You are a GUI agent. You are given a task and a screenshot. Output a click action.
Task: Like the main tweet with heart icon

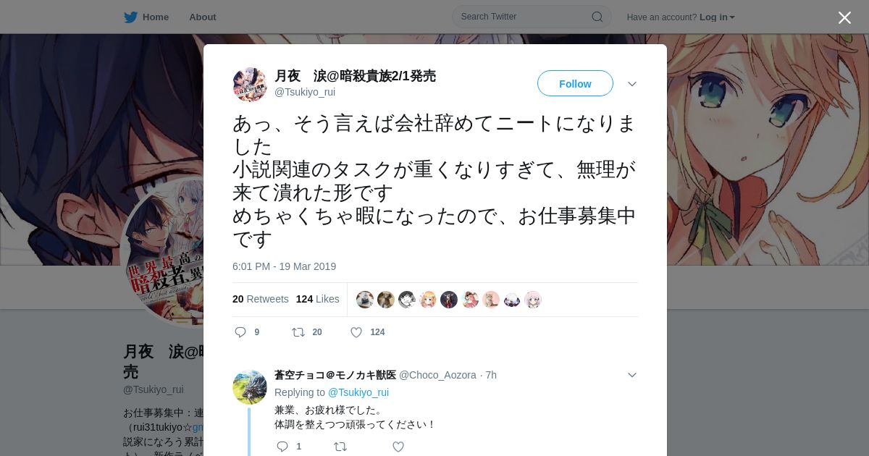click(x=356, y=332)
